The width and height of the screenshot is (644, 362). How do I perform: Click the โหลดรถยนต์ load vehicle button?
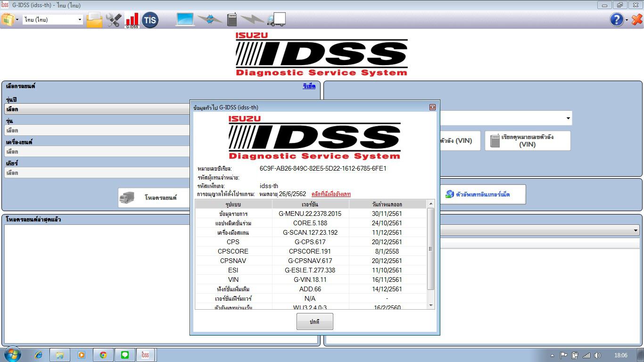154,198
